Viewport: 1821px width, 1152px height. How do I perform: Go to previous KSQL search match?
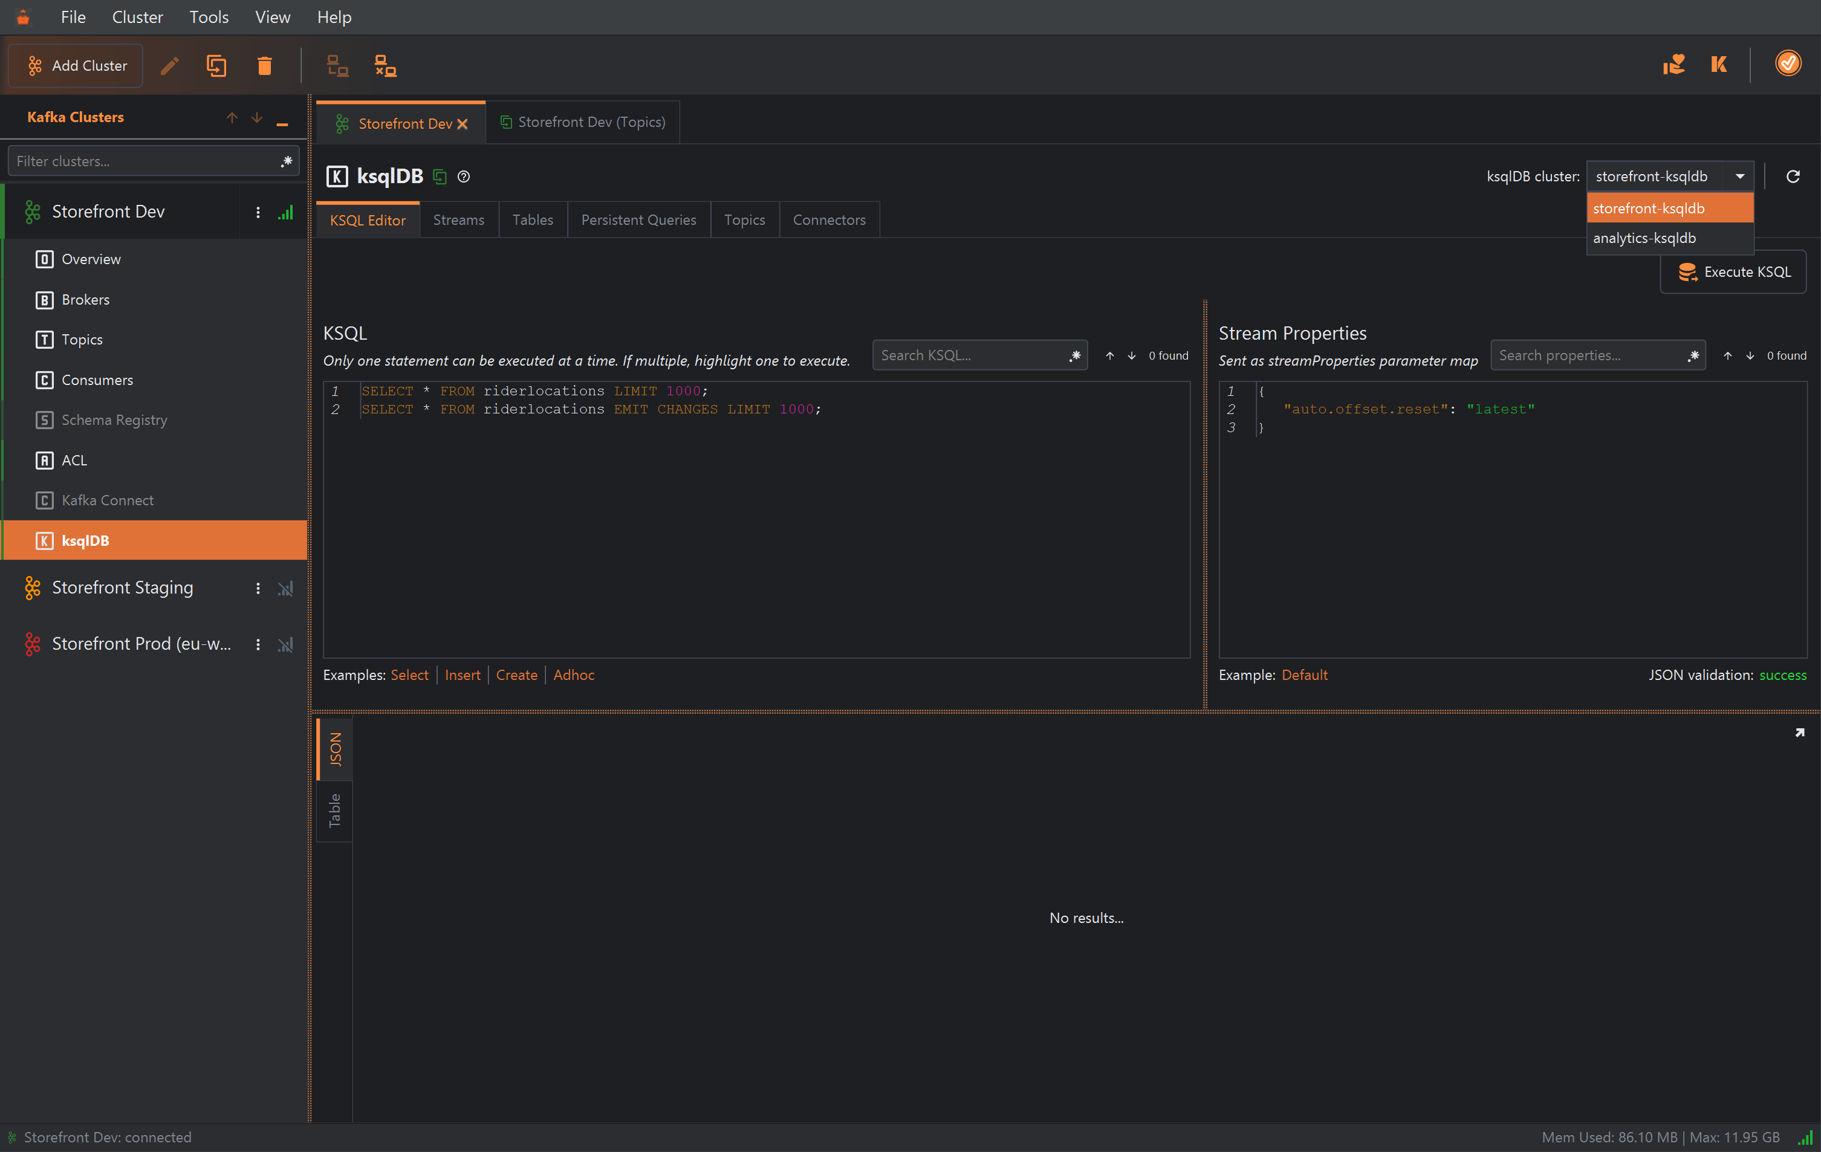tap(1109, 355)
